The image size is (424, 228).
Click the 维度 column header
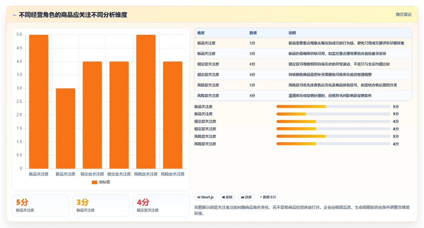point(201,33)
